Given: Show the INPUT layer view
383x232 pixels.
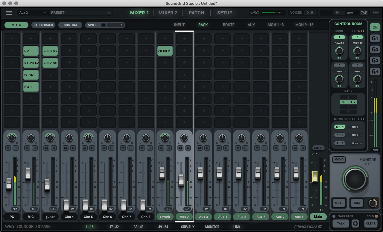Looking at the screenshot, I should [180, 25].
